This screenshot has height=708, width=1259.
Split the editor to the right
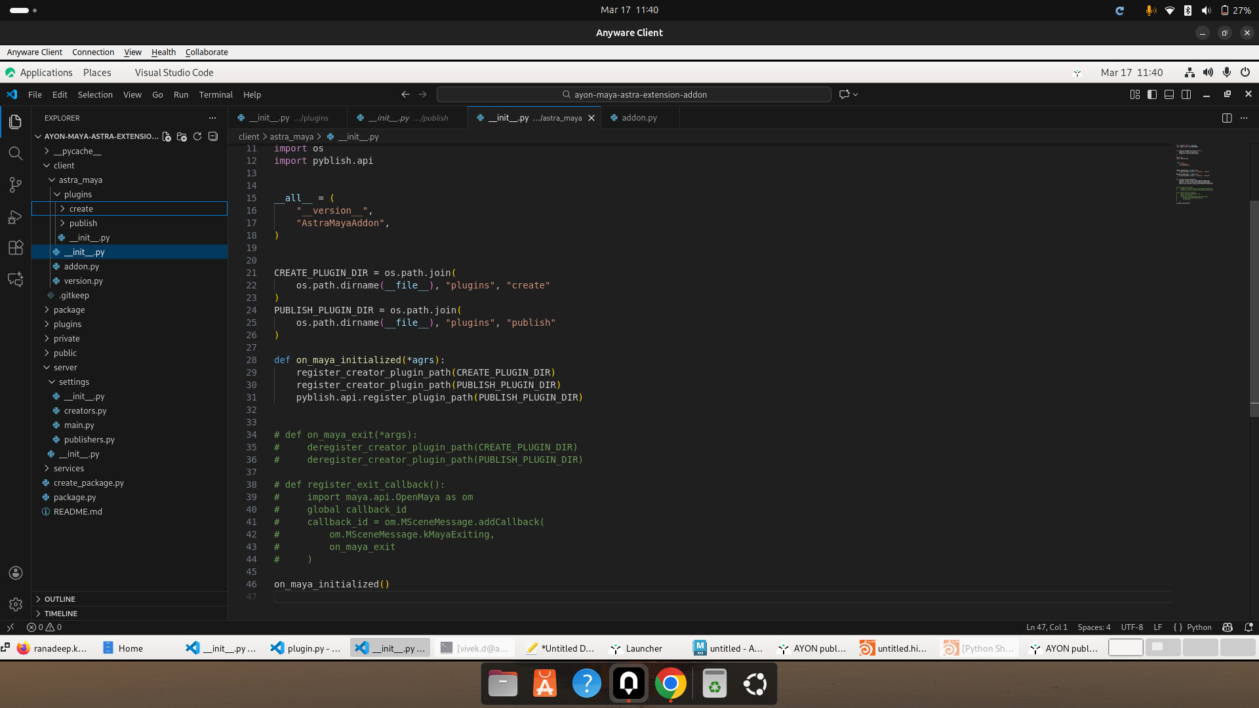[x=1227, y=118]
